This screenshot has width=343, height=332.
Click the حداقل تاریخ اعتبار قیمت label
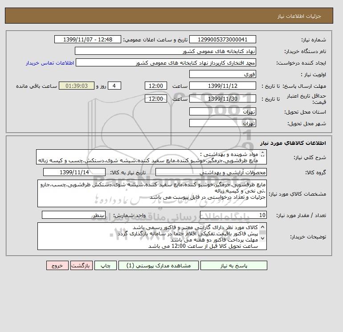pyautogui.click(x=306, y=99)
